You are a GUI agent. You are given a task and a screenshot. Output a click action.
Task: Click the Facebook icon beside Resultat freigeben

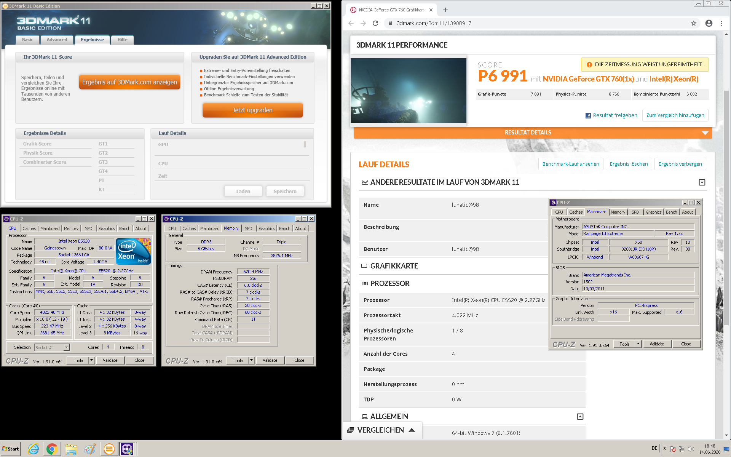(x=588, y=116)
